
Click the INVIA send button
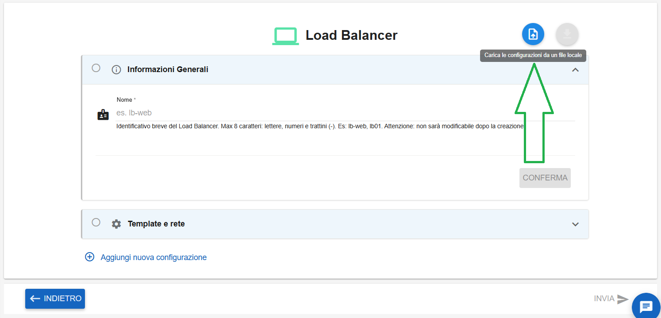(x=611, y=299)
